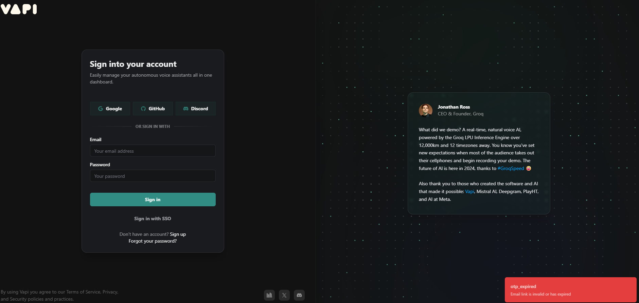This screenshot has width=639, height=303.
Task: Open Forgot your password link
Action: [x=153, y=241]
